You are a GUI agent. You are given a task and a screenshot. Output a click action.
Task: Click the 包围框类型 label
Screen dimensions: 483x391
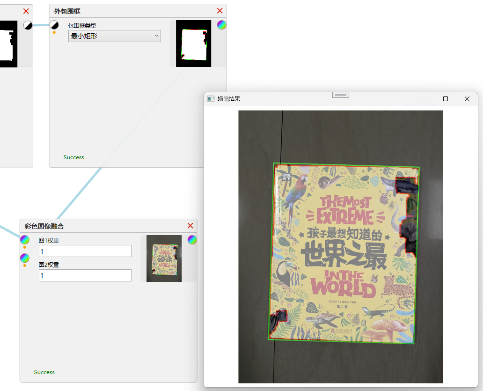pyautogui.click(x=82, y=26)
